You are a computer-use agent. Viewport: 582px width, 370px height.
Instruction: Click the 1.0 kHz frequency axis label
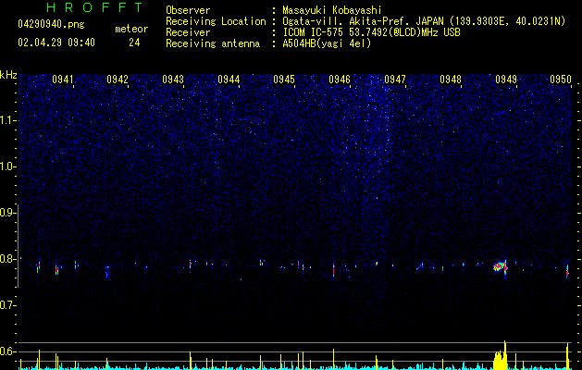coord(7,166)
